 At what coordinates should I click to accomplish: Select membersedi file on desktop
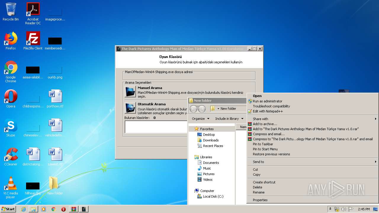55,43
